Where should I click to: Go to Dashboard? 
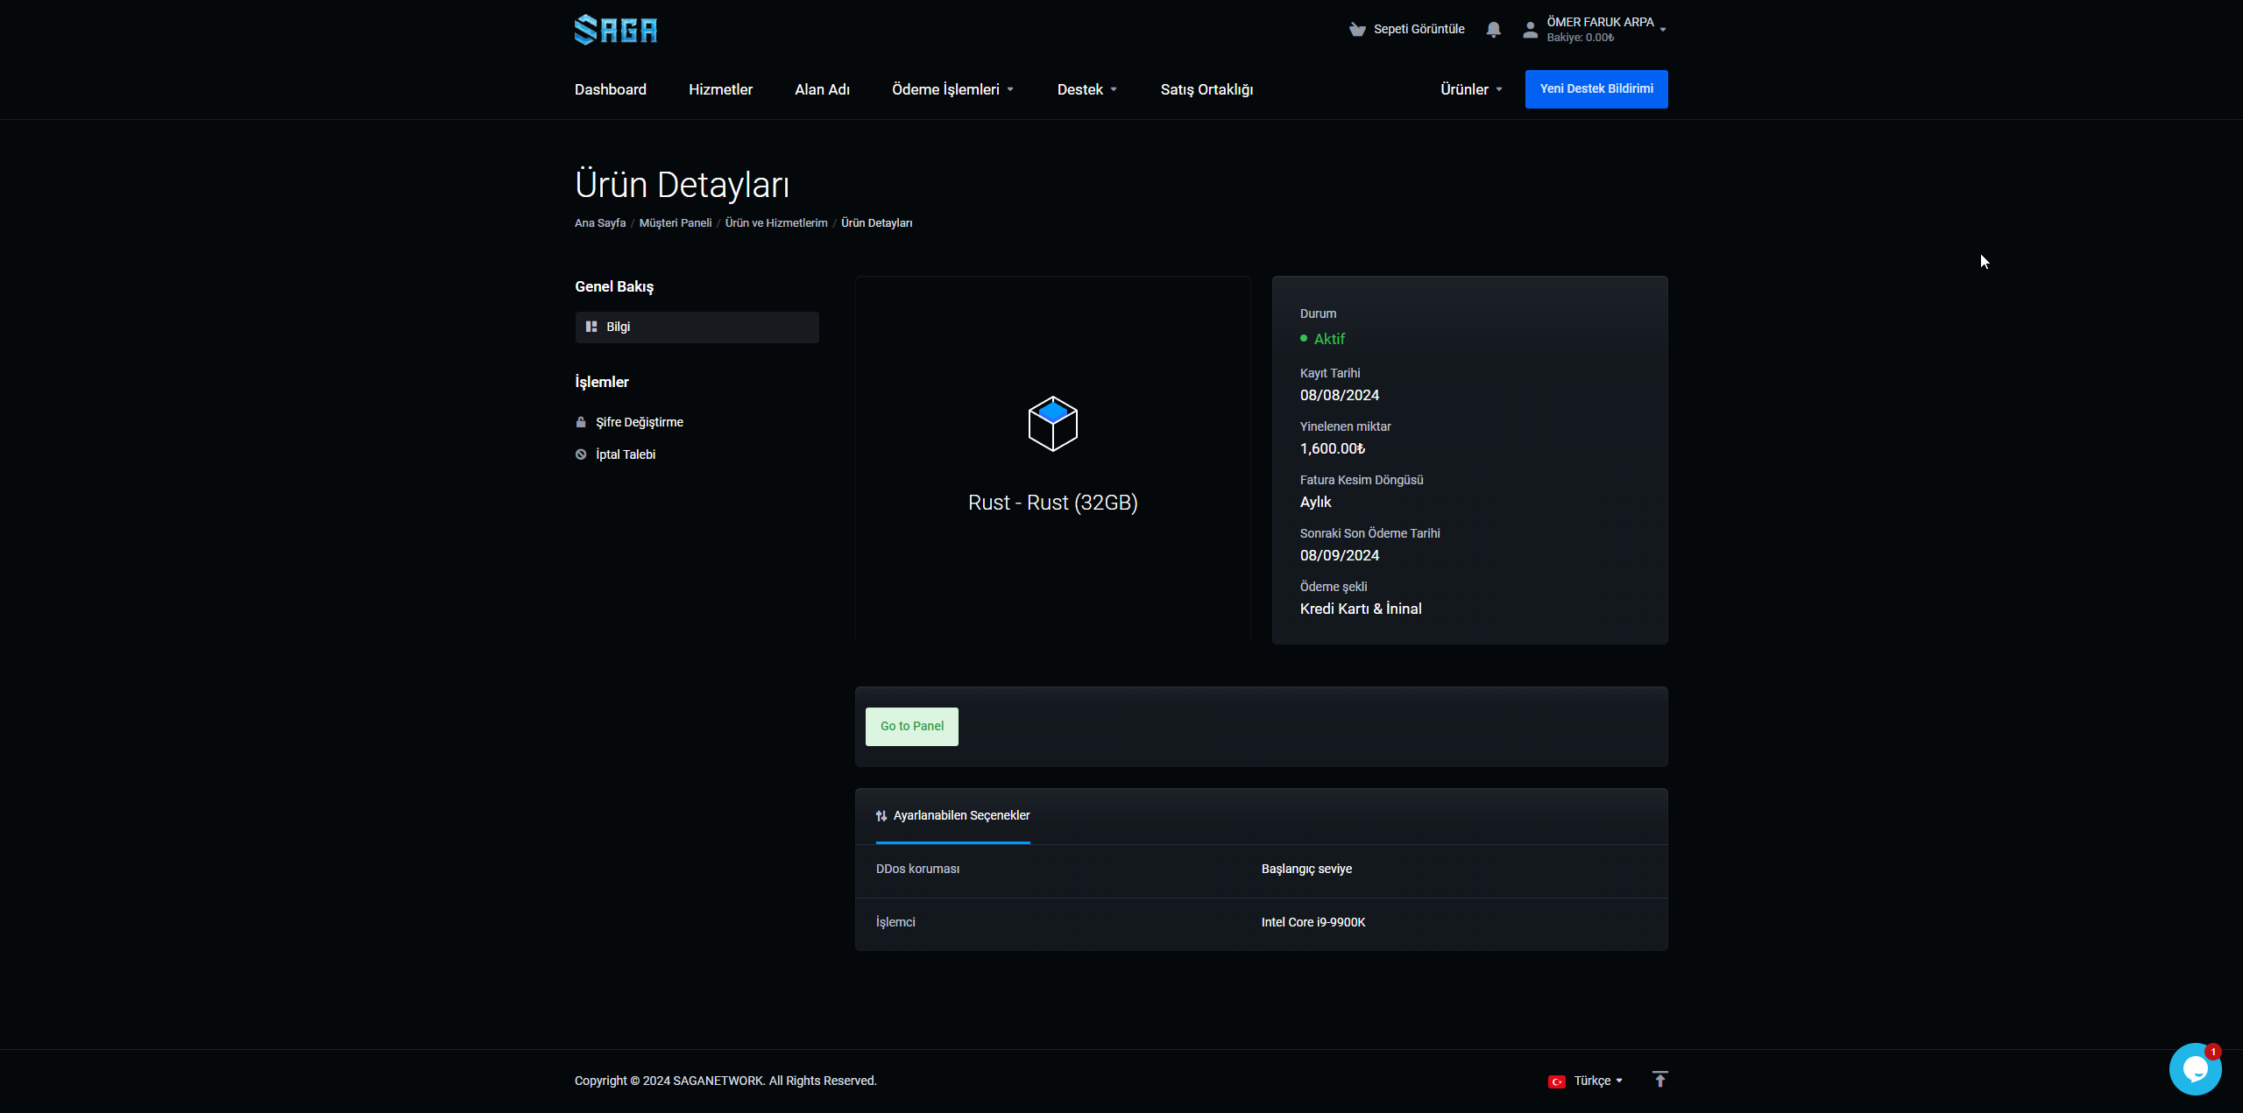611,89
